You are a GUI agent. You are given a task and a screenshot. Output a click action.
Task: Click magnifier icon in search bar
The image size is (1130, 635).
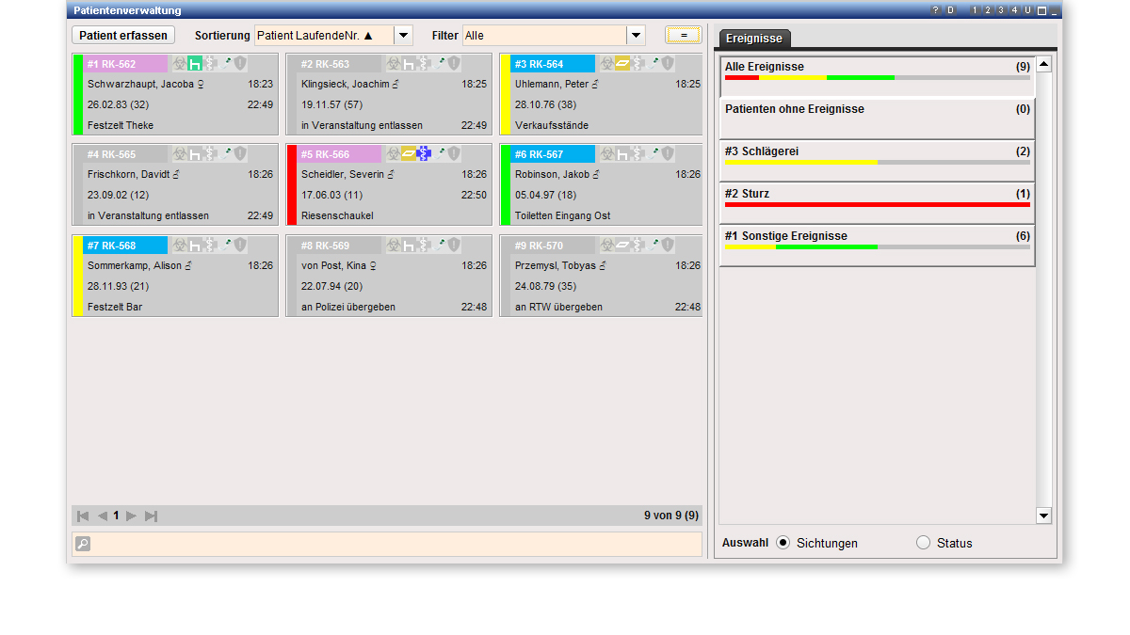(83, 544)
